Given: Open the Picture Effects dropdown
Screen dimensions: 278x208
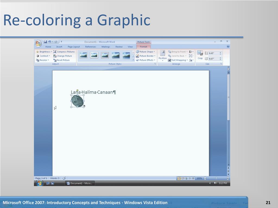Looking at the screenshot, I should click(x=146, y=60).
